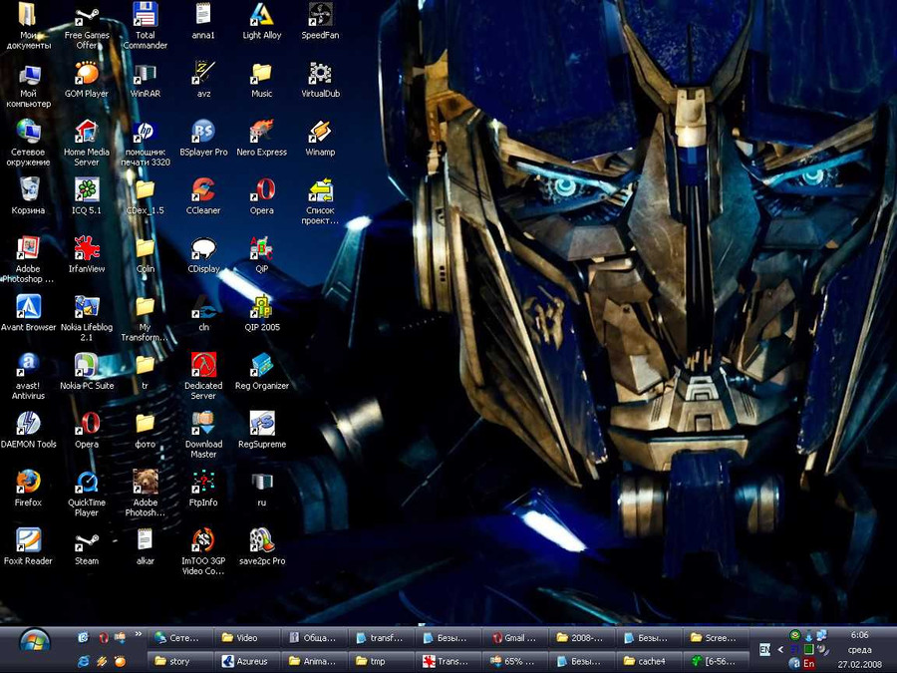The width and height of the screenshot is (897, 673).
Task: Open CCleaner desktop shortcut
Action: click(x=203, y=196)
